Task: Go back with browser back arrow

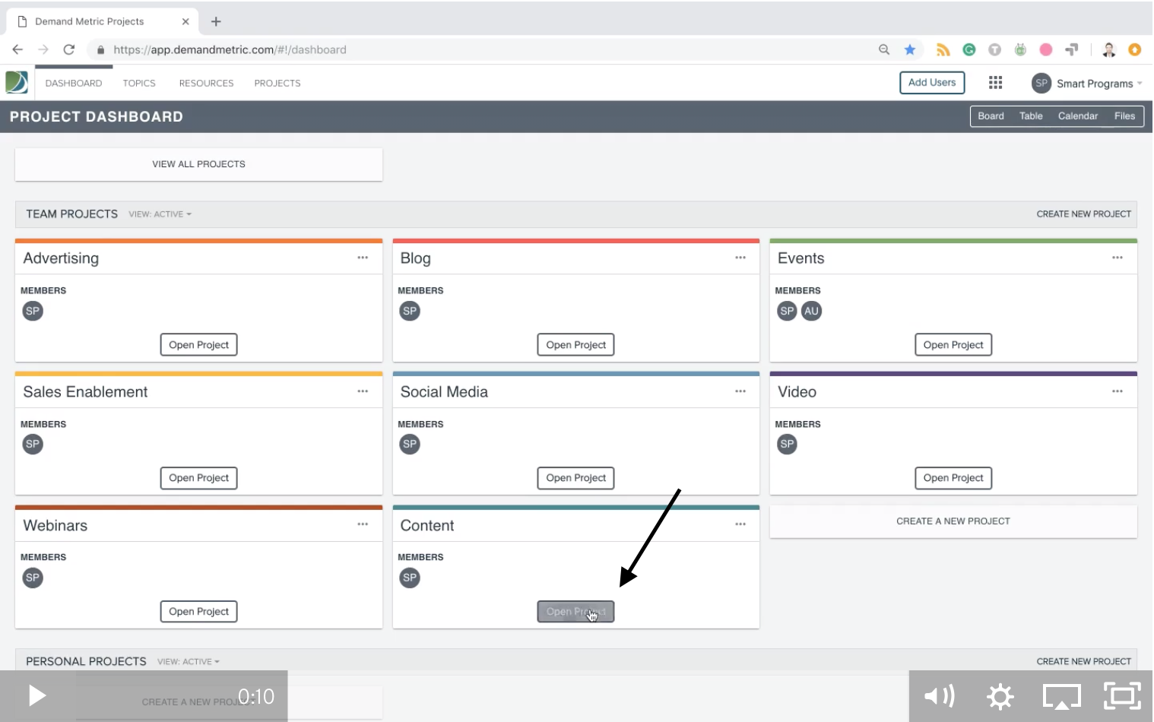Action: pyautogui.click(x=17, y=49)
